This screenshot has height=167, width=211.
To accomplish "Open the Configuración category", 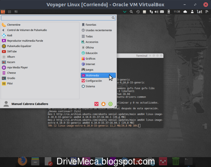I will [98, 81].
